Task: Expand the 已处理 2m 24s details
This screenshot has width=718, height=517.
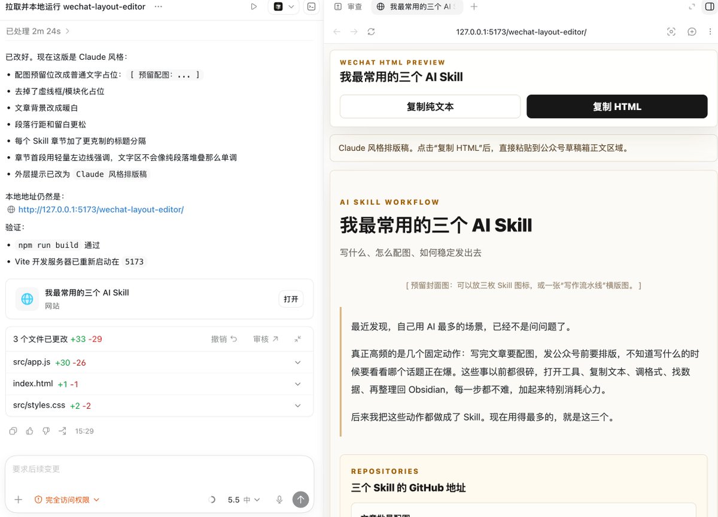Action: pyautogui.click(x=38, y=31)
